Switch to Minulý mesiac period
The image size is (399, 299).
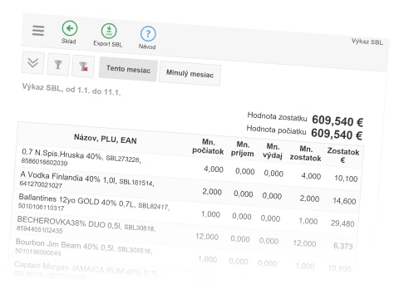point(190,74)
